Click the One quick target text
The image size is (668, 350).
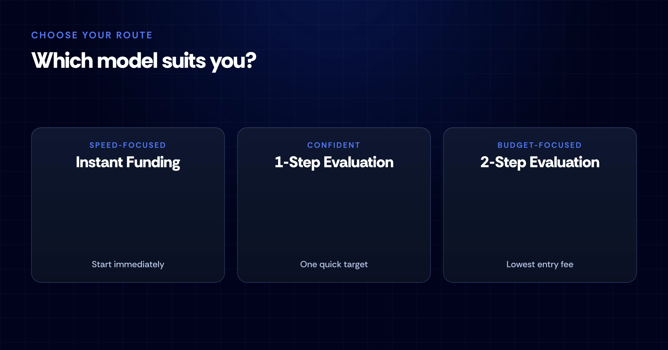334,264
